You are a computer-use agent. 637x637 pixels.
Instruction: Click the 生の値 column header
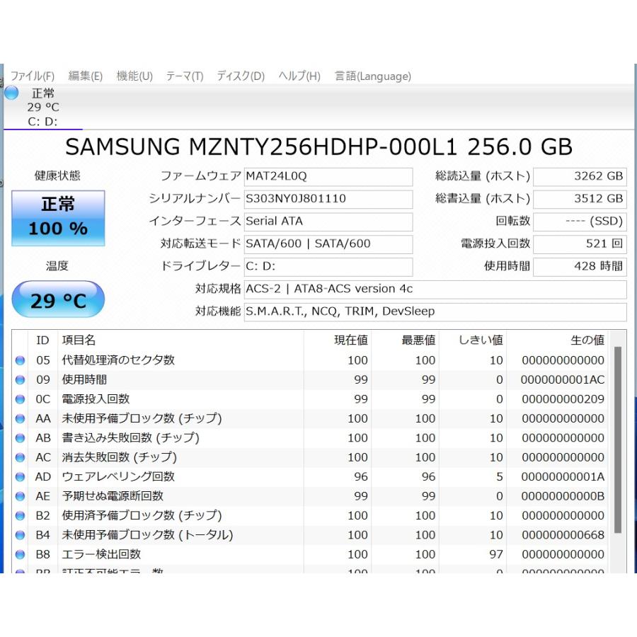pyautogui.click(x=558, y=340)
